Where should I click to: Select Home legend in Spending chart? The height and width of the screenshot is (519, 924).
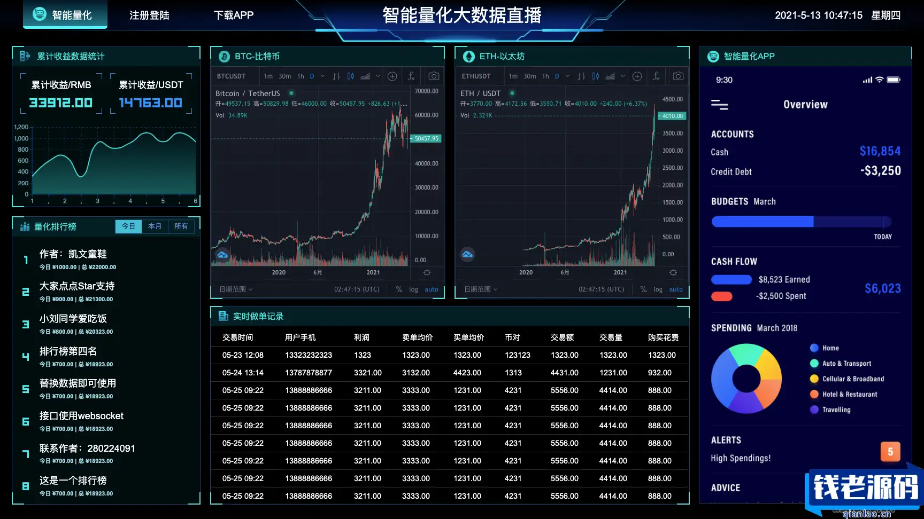click(825, 348)
